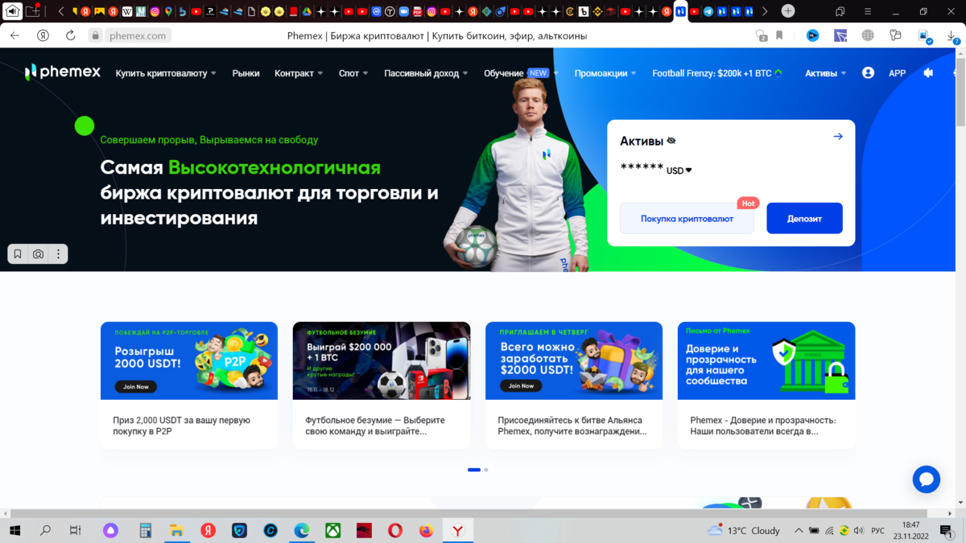Image resolution: width=966 pixels, height=543 pixels.
Task: Click Join Now on $2000 USDT banner
Action: (521, 386)
